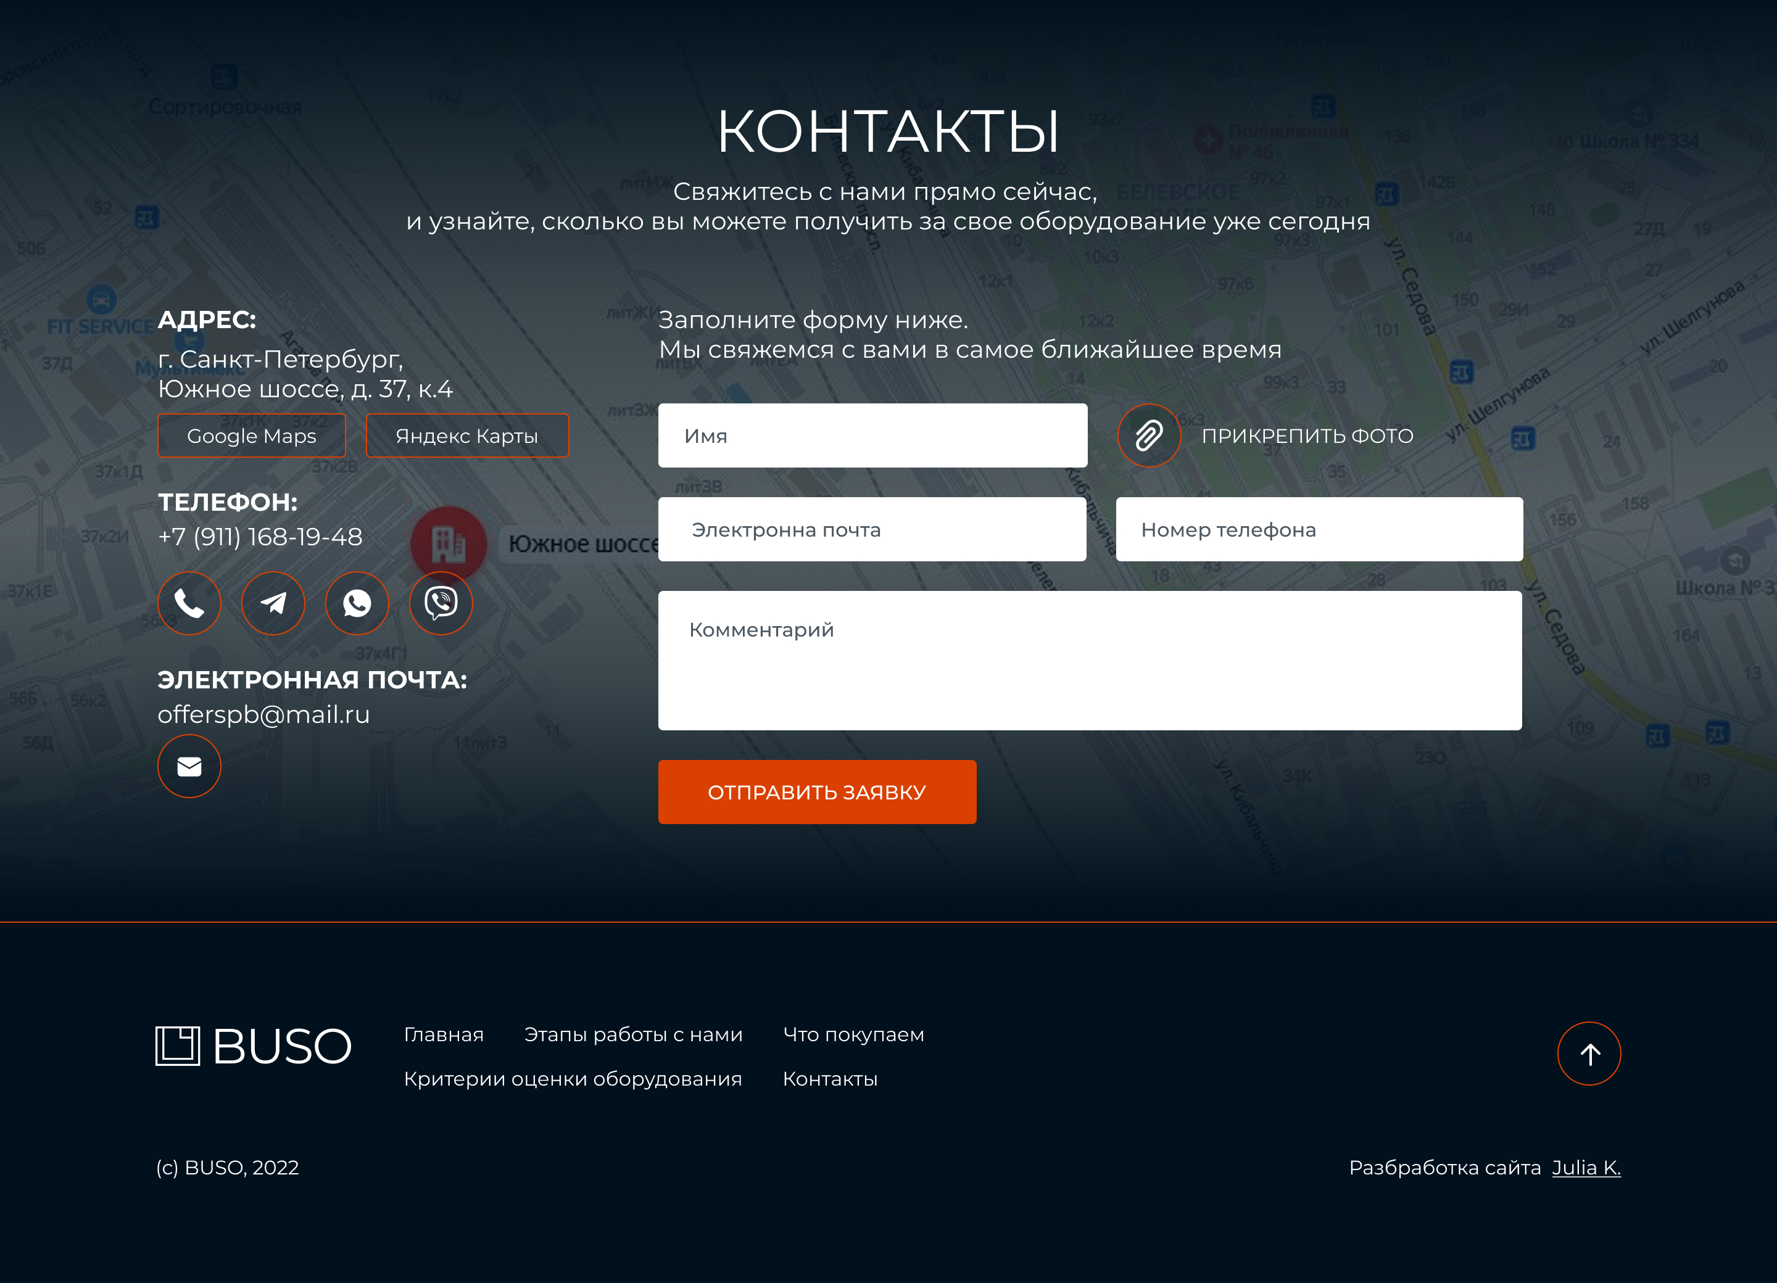Open the Viber contact icon
Image resolution: width=1777 pixels, height=1283 pixels.
tap(441, 603)
